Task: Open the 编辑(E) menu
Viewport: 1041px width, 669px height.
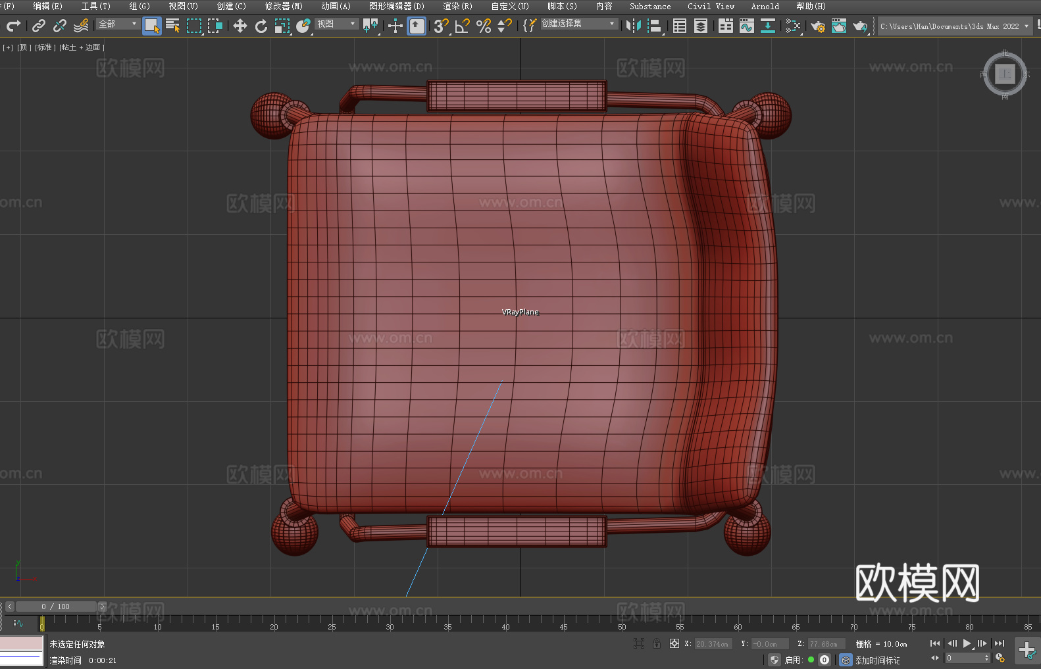Action: (47, 6)
